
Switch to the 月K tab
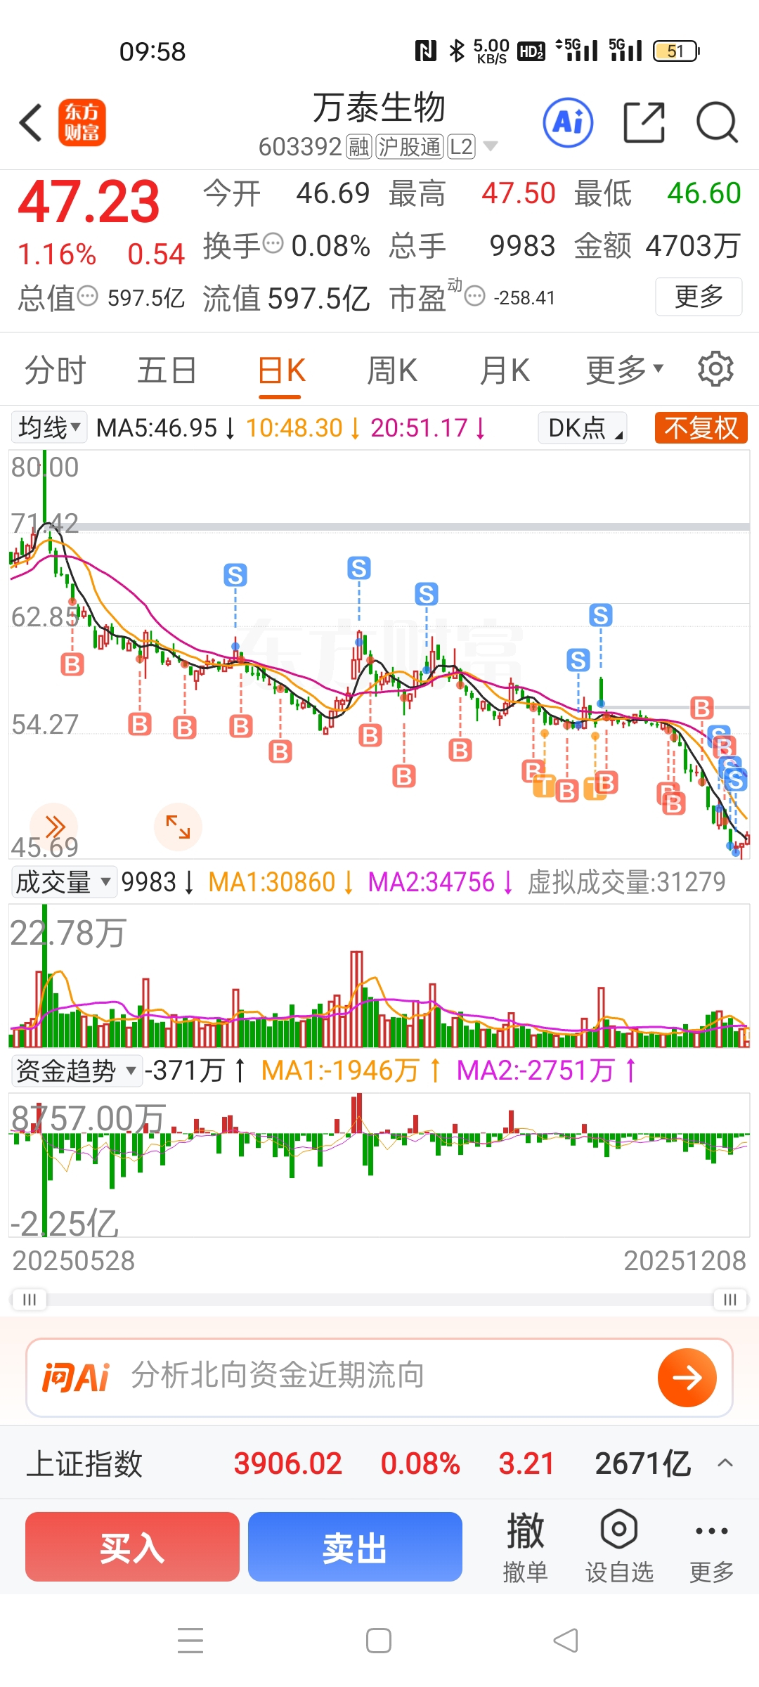click(504, 370)
